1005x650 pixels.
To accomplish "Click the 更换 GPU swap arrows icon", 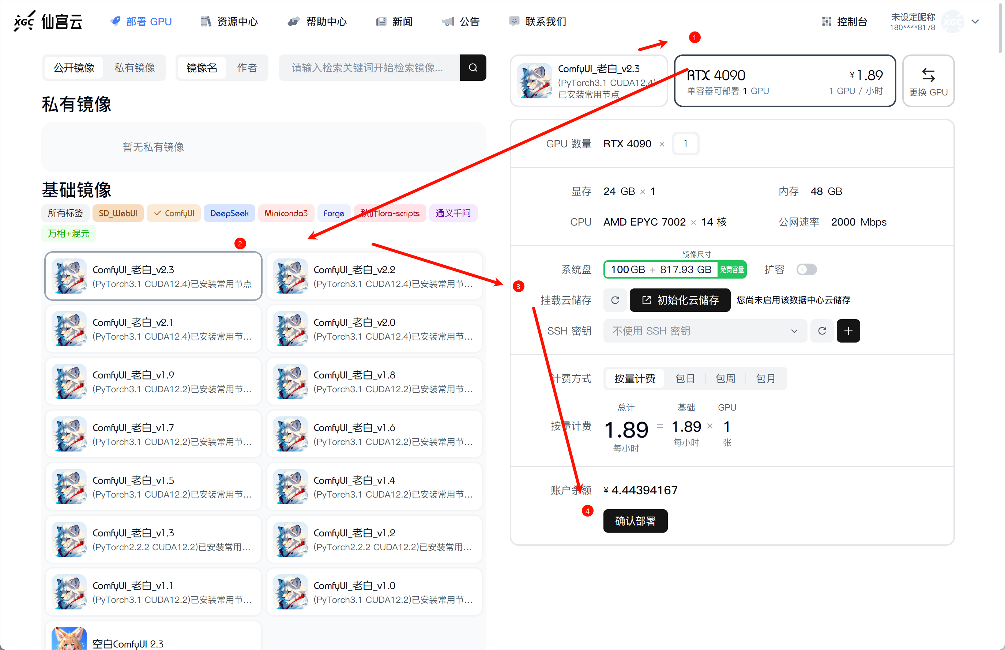I will point(928,75).
